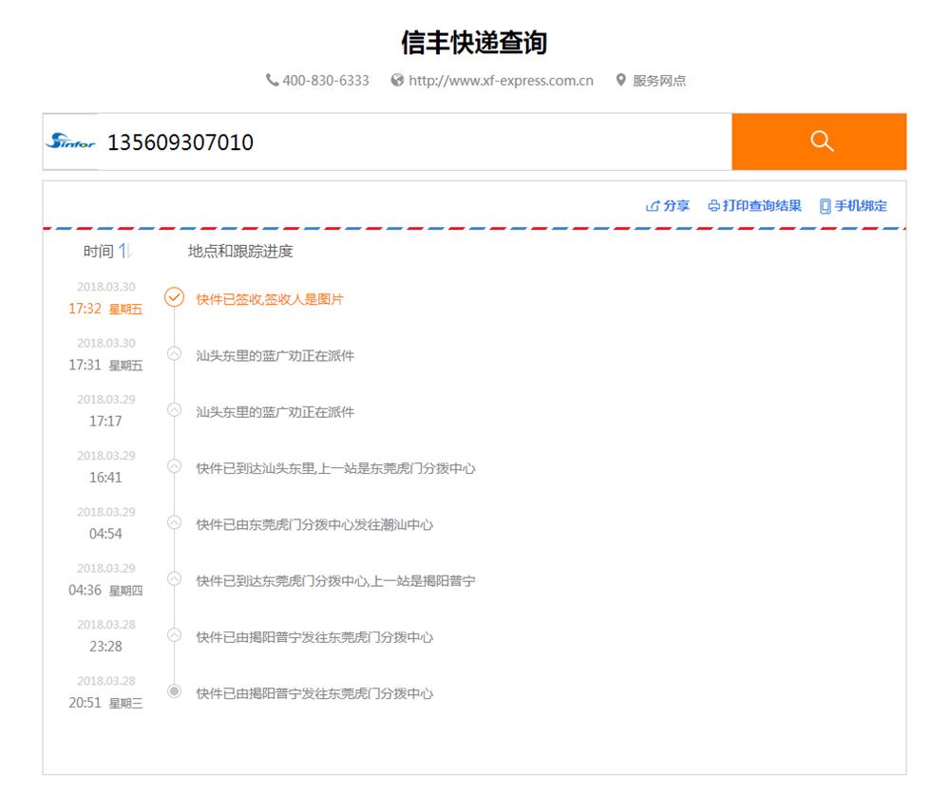Image resolution: width=950 pixels, height=792 pixels.
Task: Click the mobile phone binding icon
Action: point(825,206)
